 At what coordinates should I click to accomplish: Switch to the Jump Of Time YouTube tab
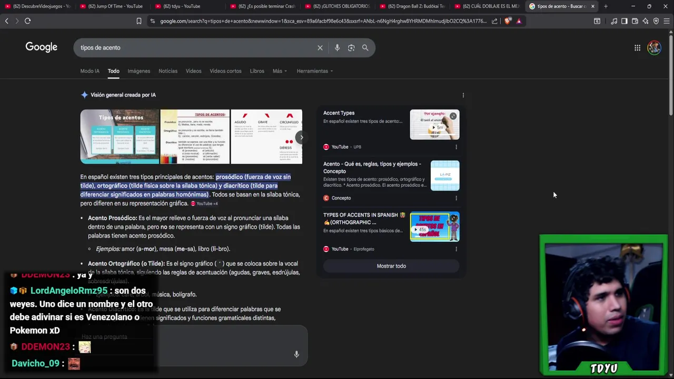click(112, 6)
